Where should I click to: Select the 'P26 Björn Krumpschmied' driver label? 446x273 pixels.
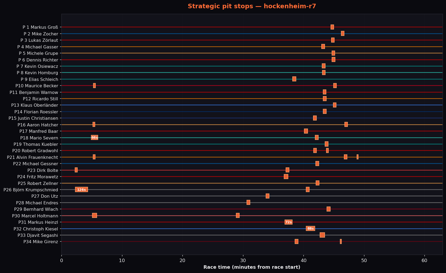[x=31, y=190]
